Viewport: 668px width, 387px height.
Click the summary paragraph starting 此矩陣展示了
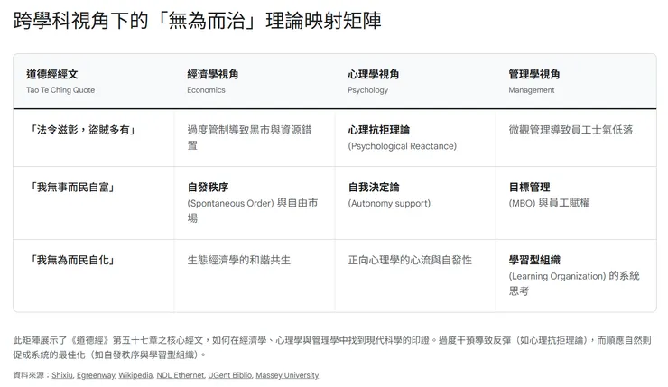click(x=332, y=347)
